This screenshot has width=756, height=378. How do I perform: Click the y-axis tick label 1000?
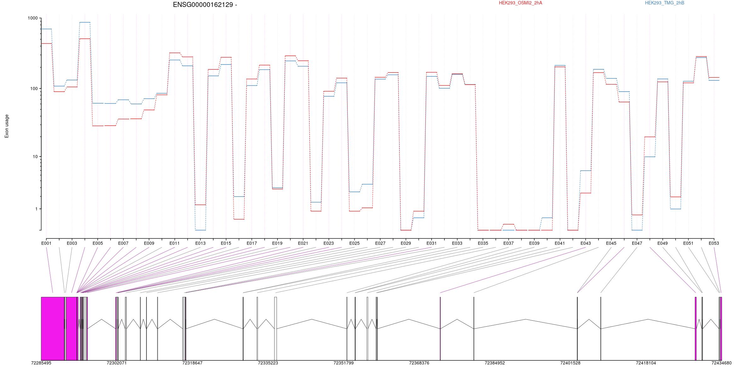[32, 18]
